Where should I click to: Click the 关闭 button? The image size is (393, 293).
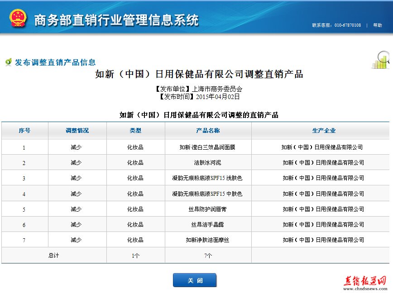click(x=195, y=280)
